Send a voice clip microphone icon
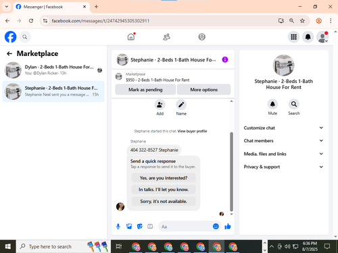This screenshot has height=253, width=338. pos(118,227)
